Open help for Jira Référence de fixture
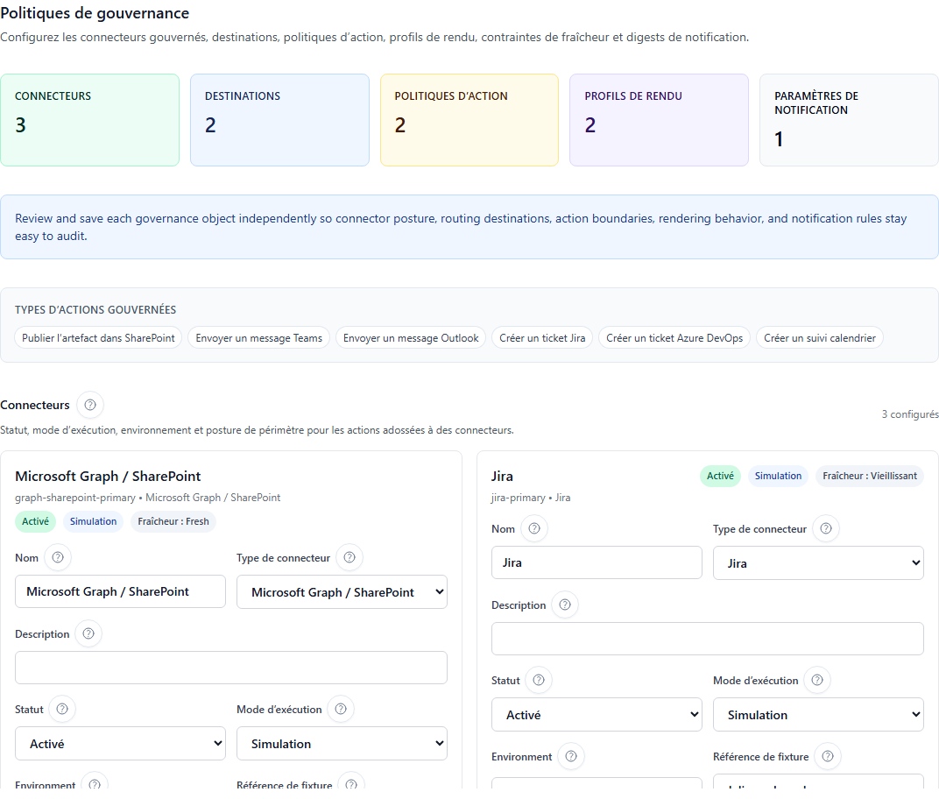Viewport: 939px width, 799px height. pos(828,756)
